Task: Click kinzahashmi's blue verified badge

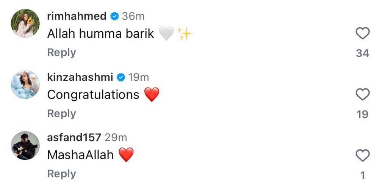Action: [x=121, y=77]
